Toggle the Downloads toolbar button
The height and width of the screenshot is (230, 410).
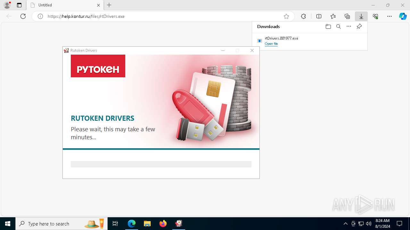point(361,16)
